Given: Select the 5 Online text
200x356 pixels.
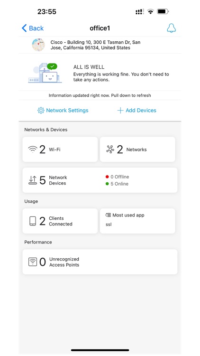Looking at the screenshot, I should pos(119,184).
